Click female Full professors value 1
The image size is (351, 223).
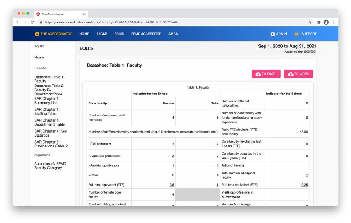point(173,144)
